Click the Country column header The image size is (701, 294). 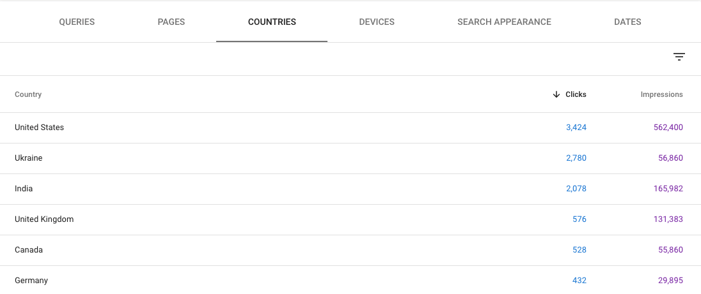[x=28, y=94]
